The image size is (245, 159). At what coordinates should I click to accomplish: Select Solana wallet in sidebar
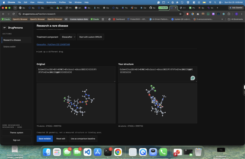(16, 47)
